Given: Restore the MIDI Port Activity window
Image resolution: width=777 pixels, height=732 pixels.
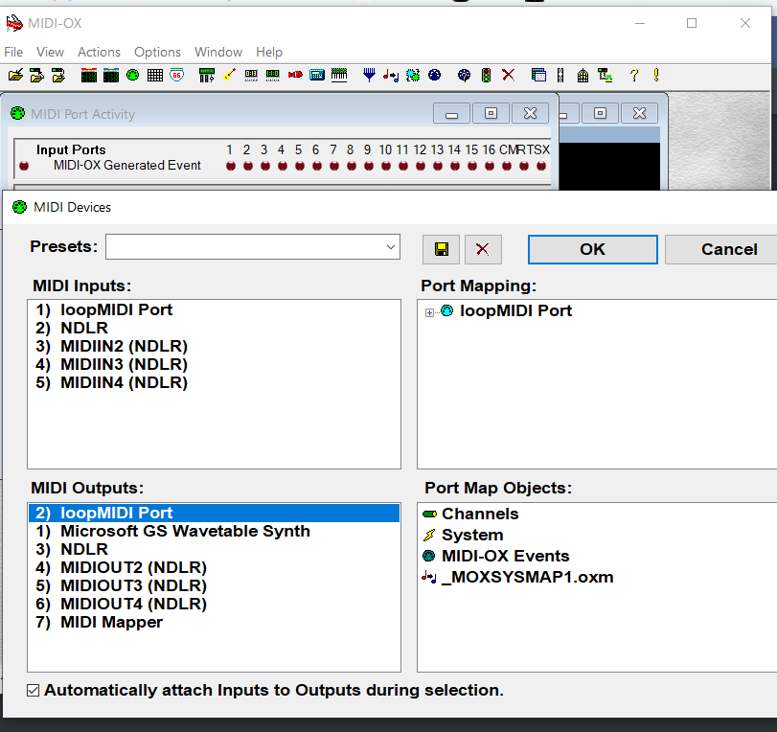Looking at the screenshot, I should (x=491, y=114).
